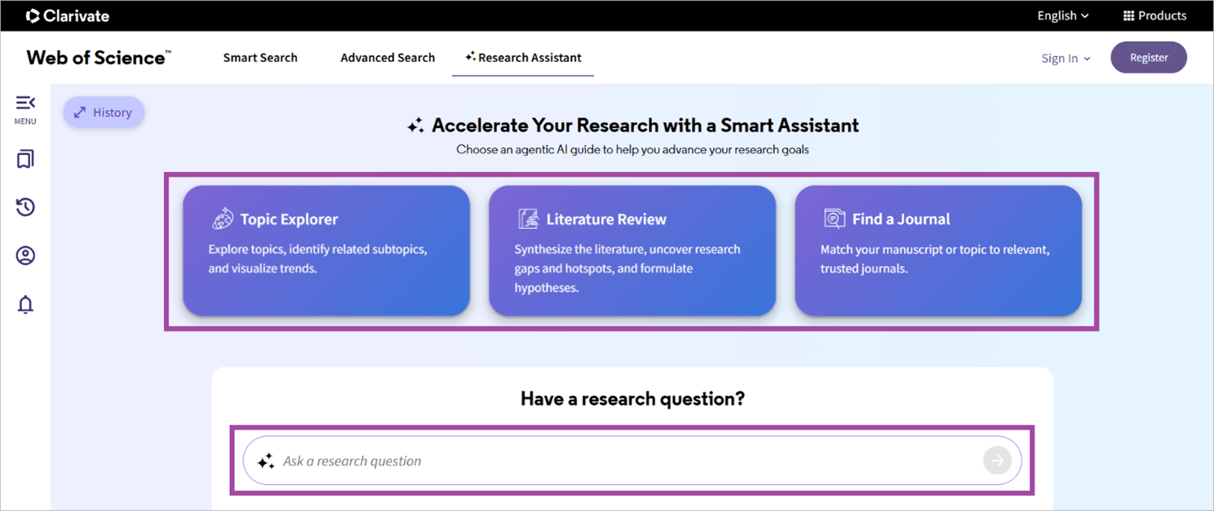The image size is (1214, 511).
Task: Open the profile user icon in sidebar
Action: pyautogui.click(x=25, y=256)
